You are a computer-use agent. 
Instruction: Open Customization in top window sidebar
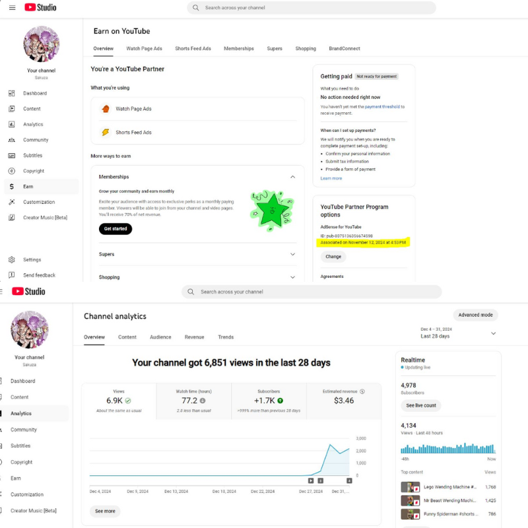[39, 202]
